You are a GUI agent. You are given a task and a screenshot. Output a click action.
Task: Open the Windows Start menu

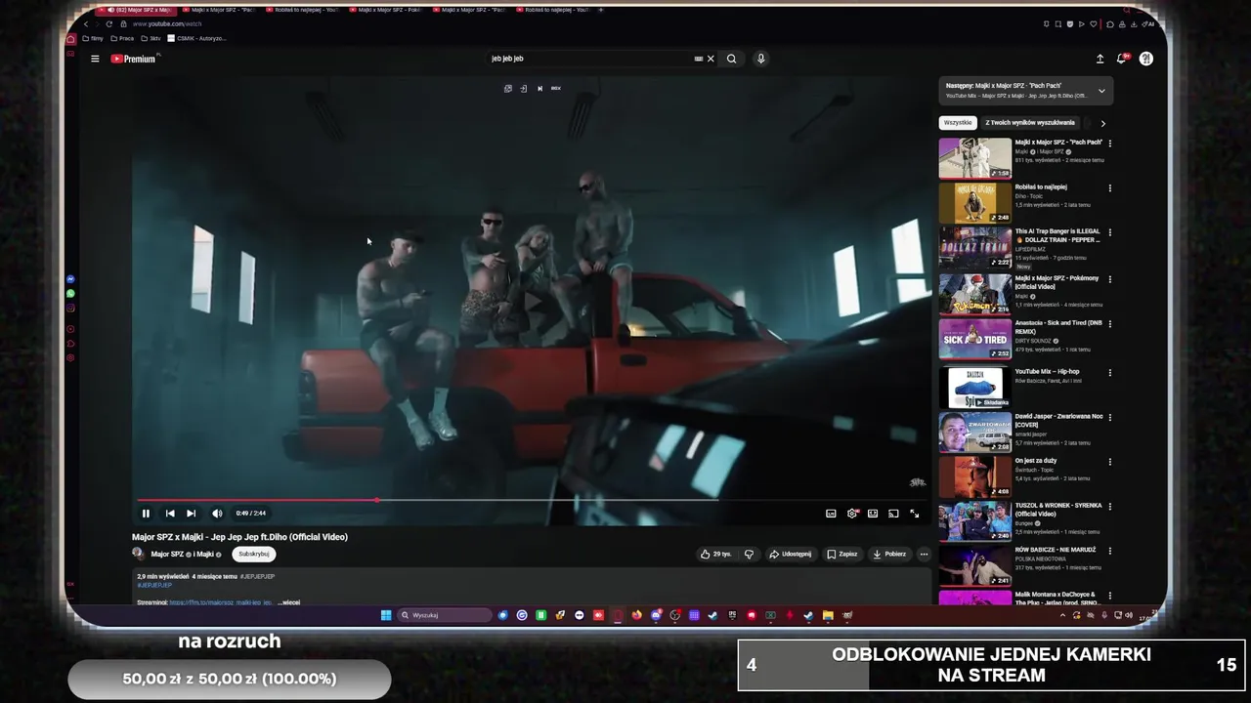(386, 615)
